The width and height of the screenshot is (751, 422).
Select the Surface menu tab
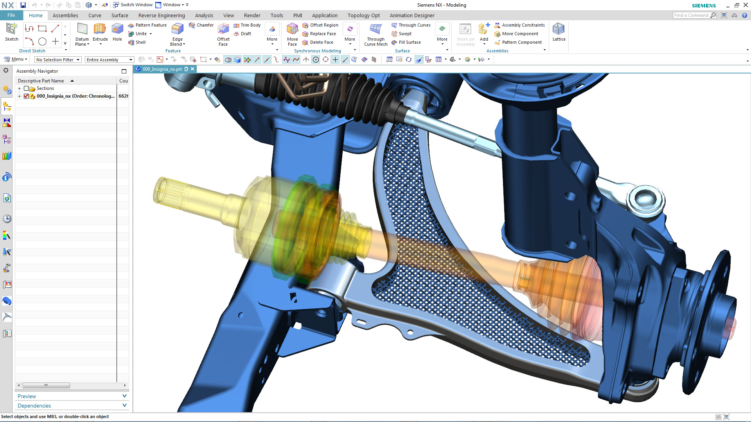[x=119, y=15]
